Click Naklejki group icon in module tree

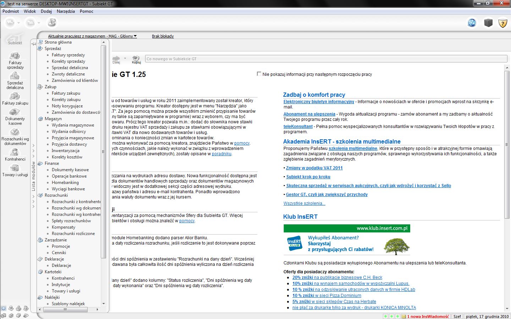coord(40,297)
